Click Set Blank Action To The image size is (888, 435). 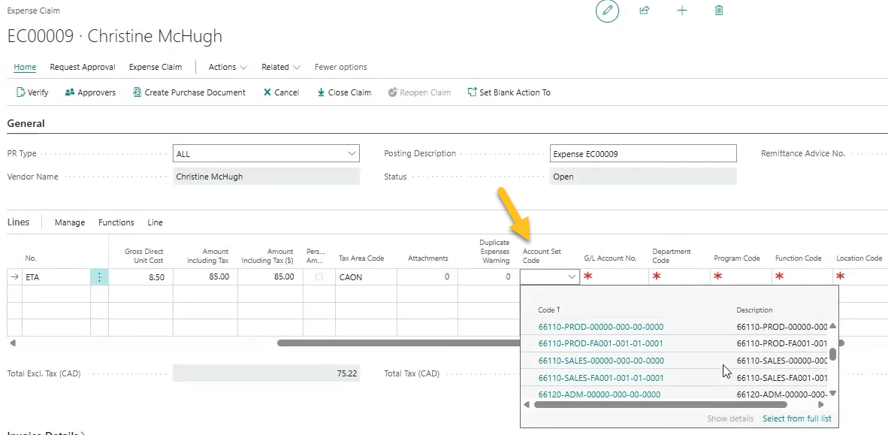point(509,92)
